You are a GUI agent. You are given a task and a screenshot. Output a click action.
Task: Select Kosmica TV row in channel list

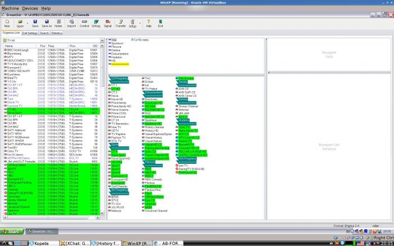point(52,106)
